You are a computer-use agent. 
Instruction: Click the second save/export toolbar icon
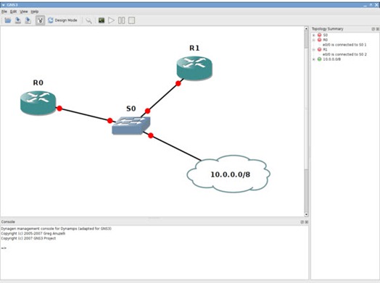tap(28, 20)
